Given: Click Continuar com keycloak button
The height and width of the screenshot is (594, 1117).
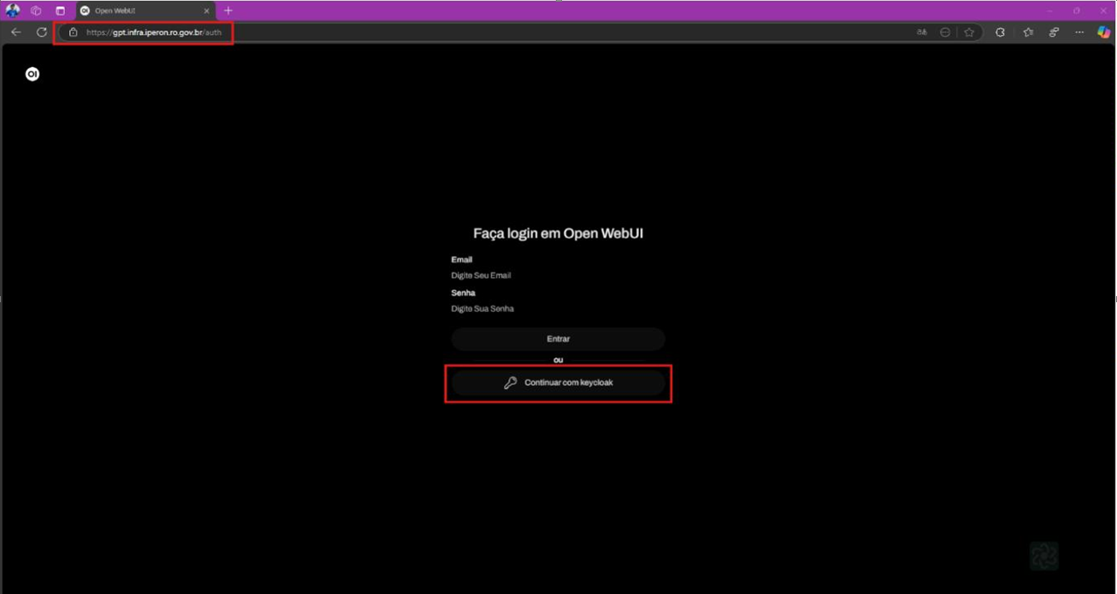Looking at the screenshot, I should [558, 383].
